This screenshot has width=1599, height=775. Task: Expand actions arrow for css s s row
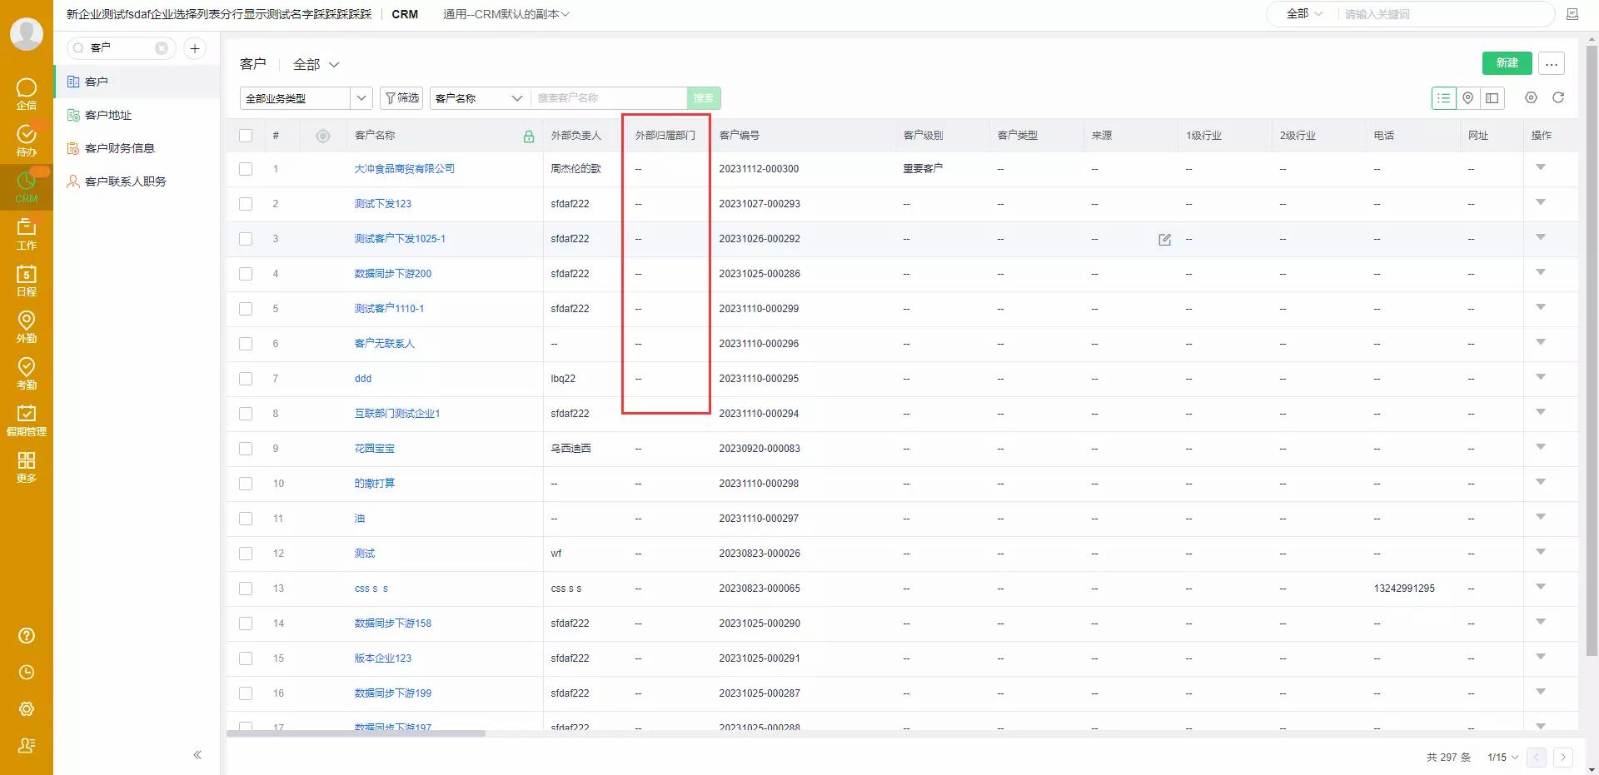(1541, 588)
